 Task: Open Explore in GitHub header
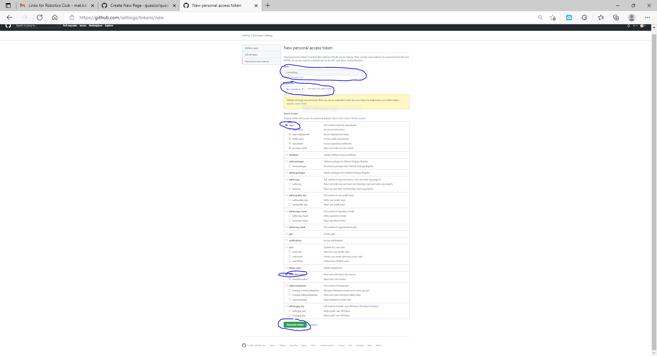(109, 26)
